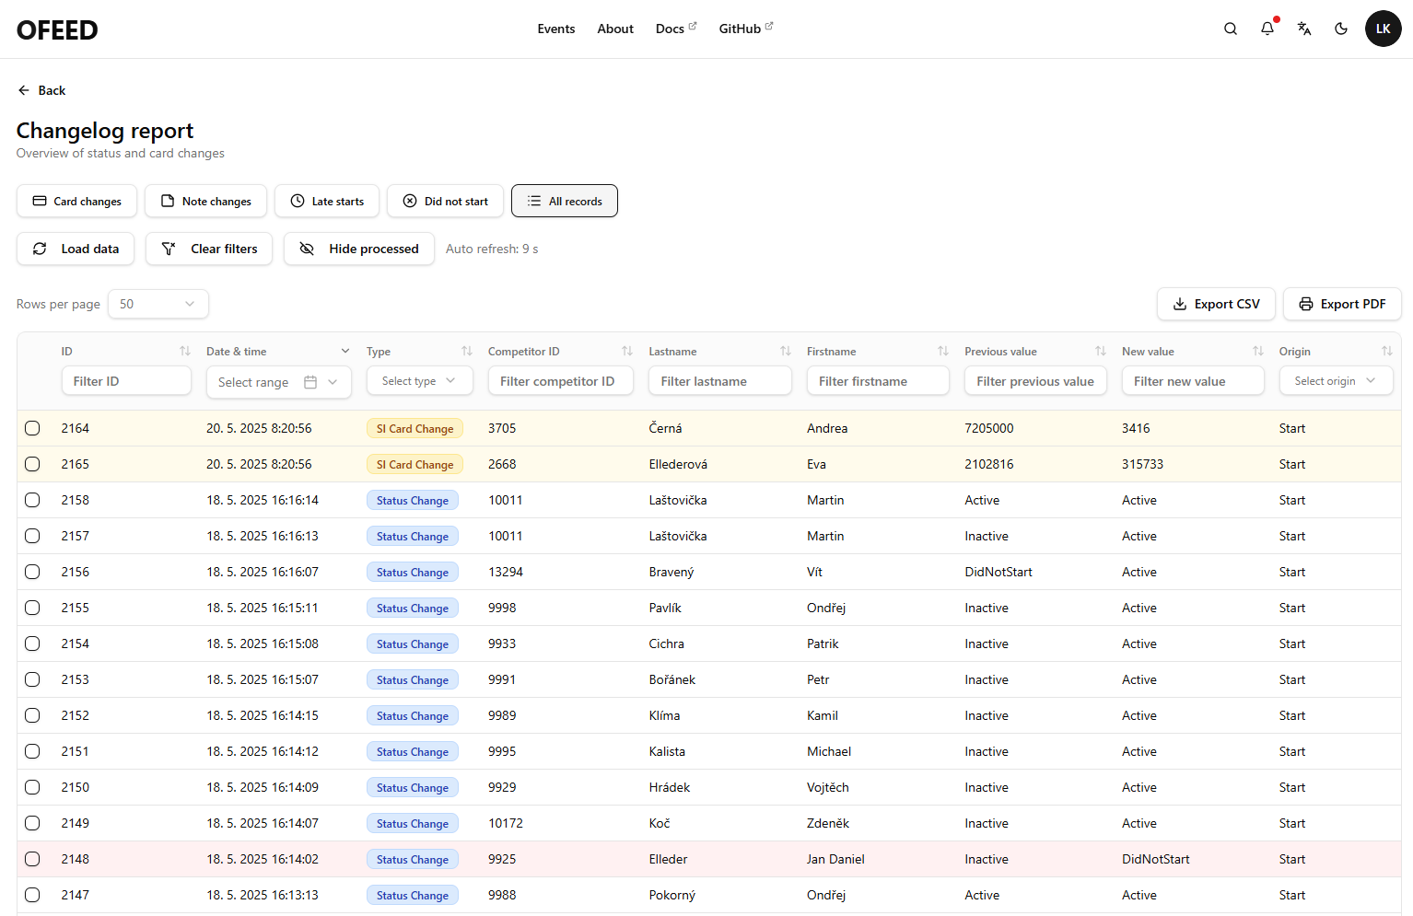
Task: Open the language translation switcher
Action: (x=1304, y=29)
